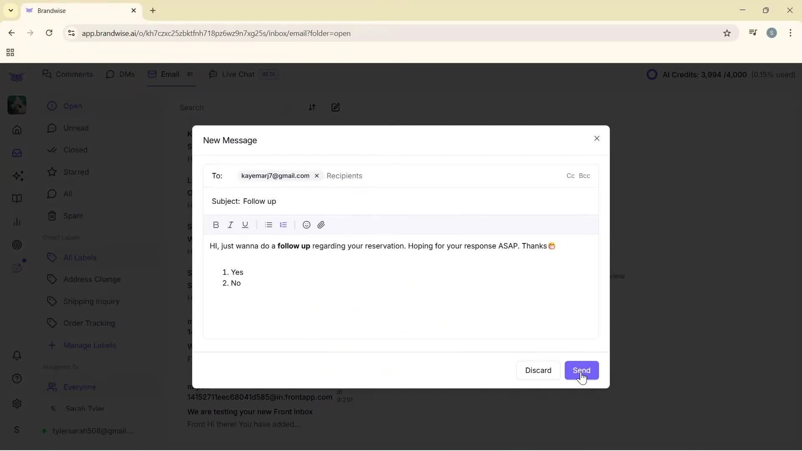This screenshot has height=451, width=802.
Task: Remove kayemarj7@gmail.com from recipients
Action: (x=317, y=176)
